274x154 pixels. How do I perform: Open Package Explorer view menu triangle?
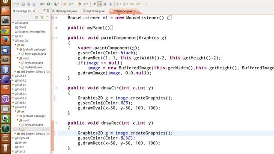48,17
